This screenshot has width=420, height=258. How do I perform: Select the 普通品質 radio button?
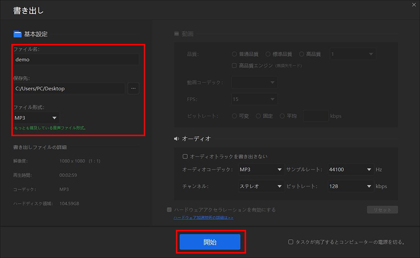click(x=234, y=54)
